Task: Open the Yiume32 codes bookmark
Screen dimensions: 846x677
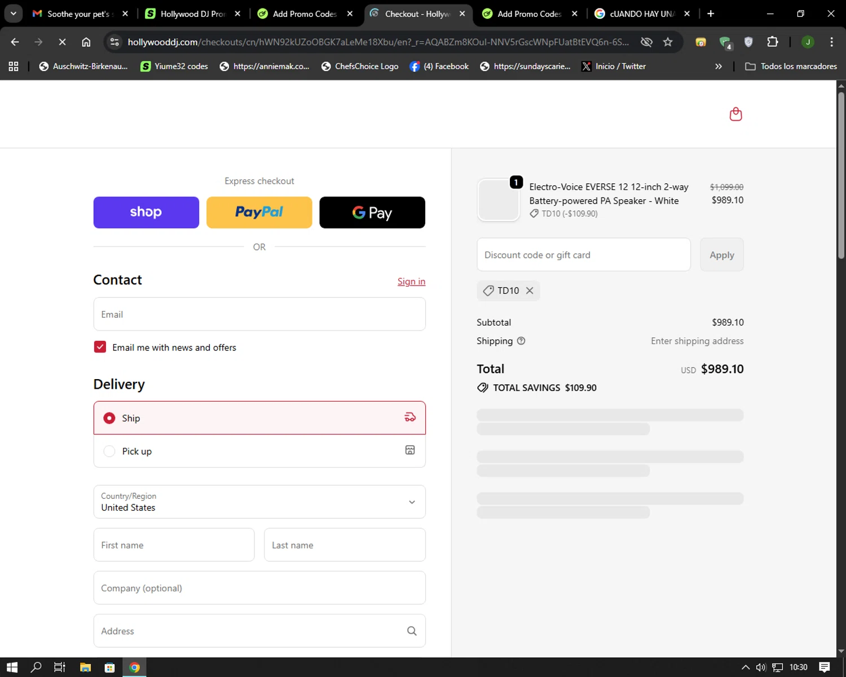Action: (x=174, y=67)
